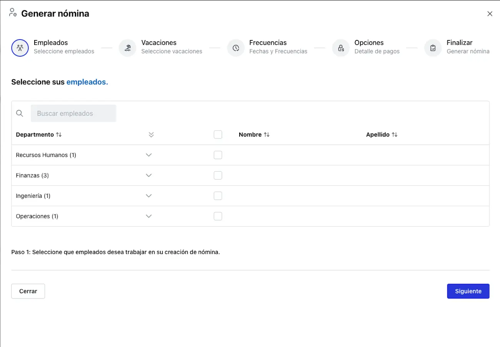Expand all departments with double chevron
Screen dimensions: 500x347
coord(151,135)
